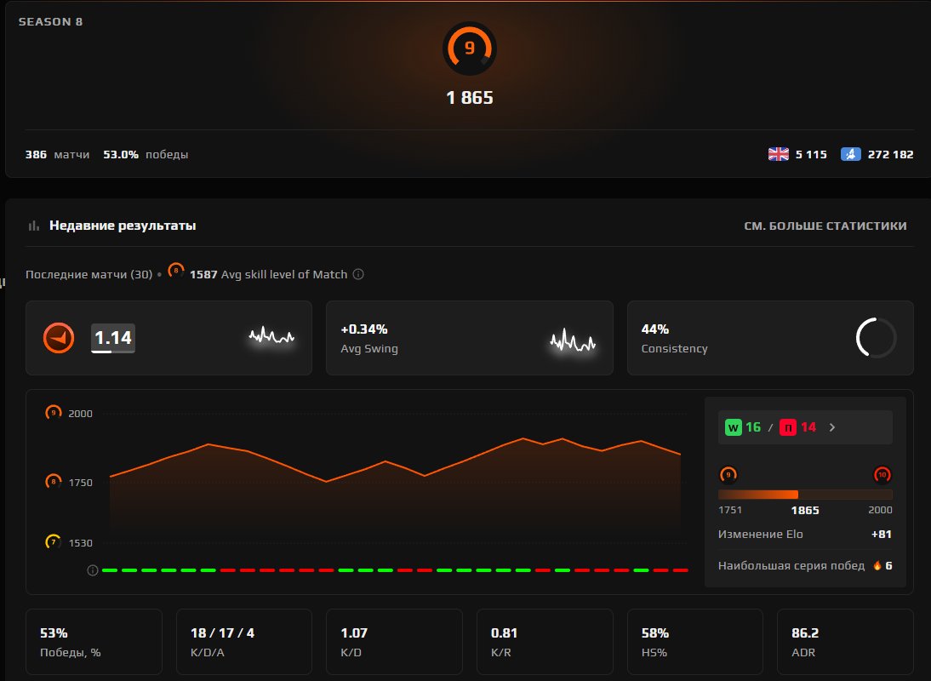Viewport: 931px width, 681px height.
Task: Click the UK flag ranking icon
Action: pos(778,154)
